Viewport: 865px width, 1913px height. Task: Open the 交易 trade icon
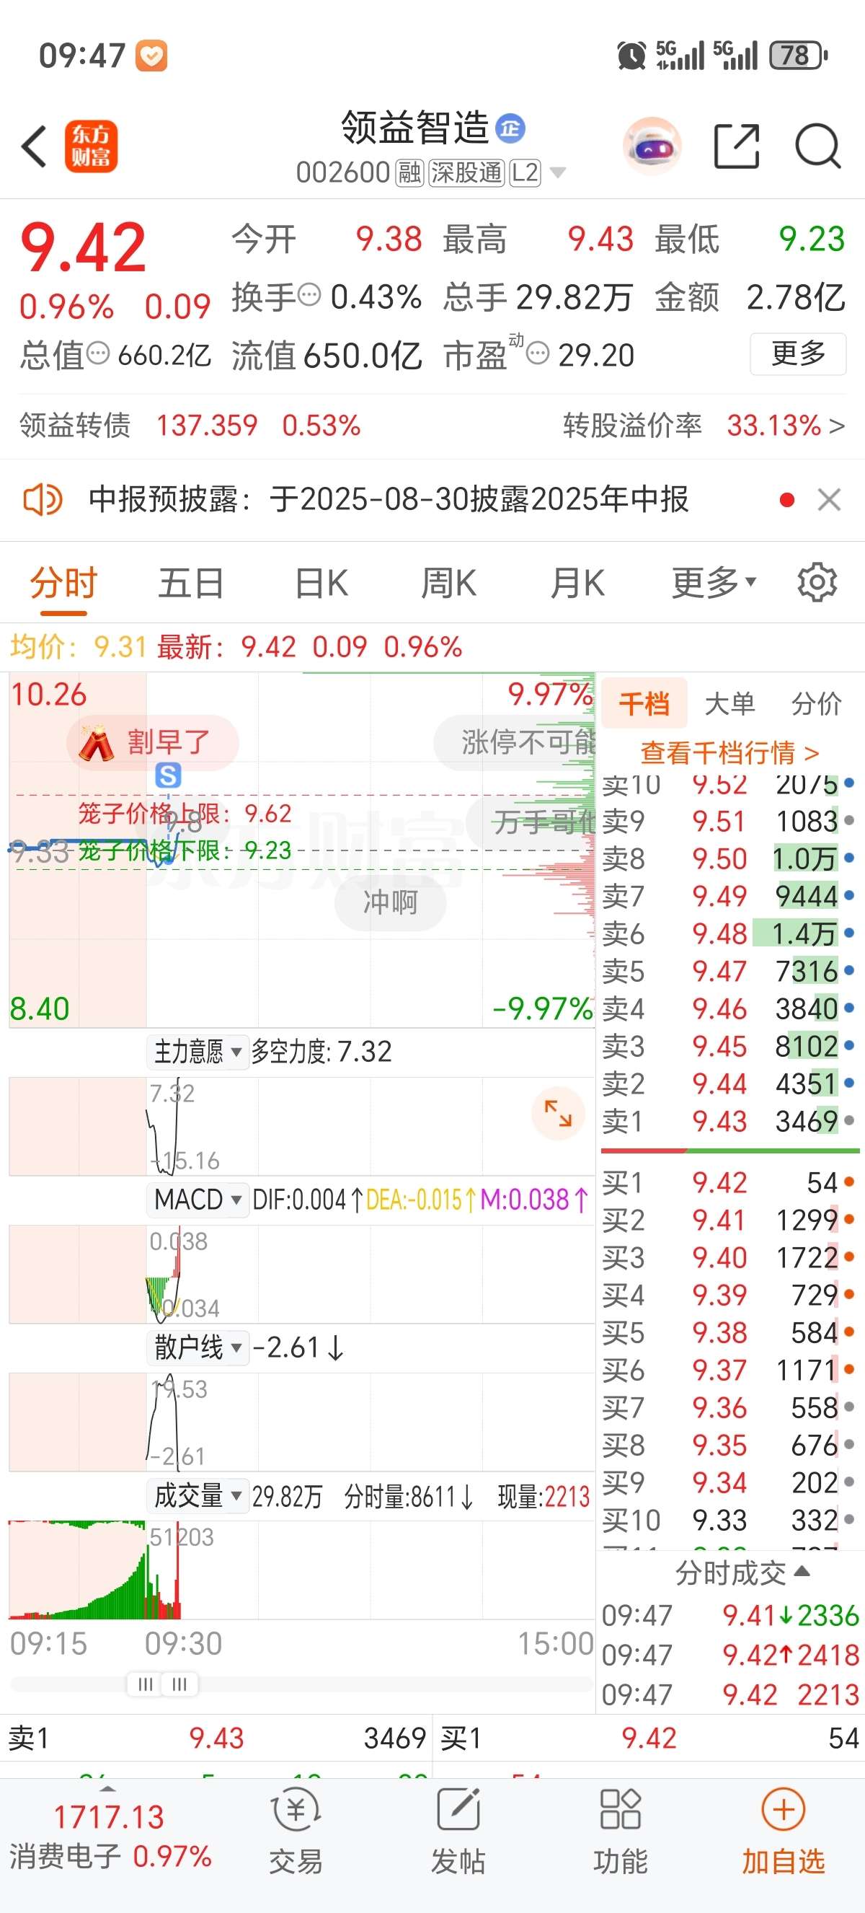pos(296,1831)
